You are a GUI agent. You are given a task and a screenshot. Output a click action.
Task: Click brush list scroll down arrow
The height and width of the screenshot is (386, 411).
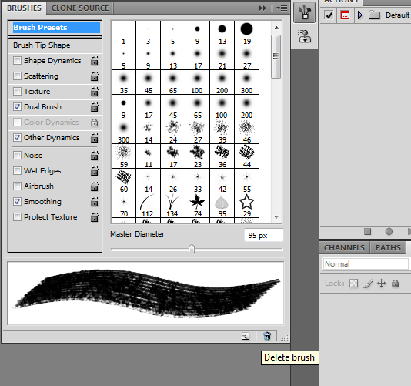[x=276, y=217]
